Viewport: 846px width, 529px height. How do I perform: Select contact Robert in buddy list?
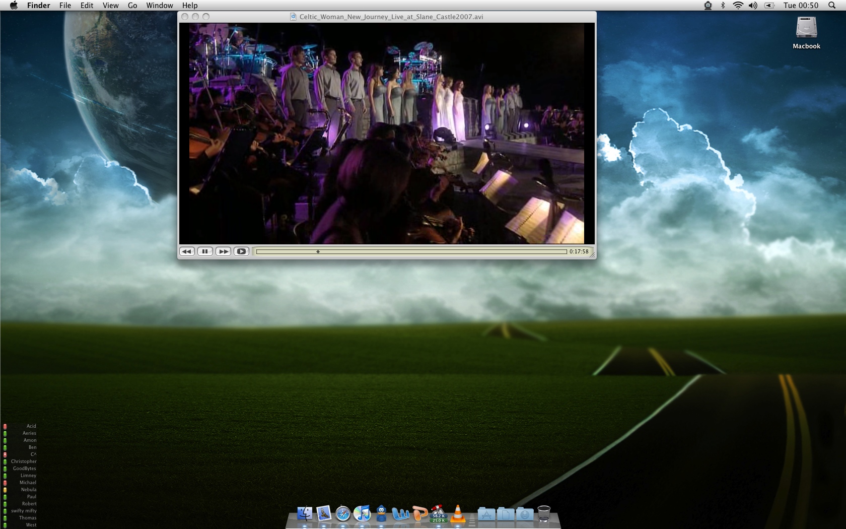click(29, 504)
